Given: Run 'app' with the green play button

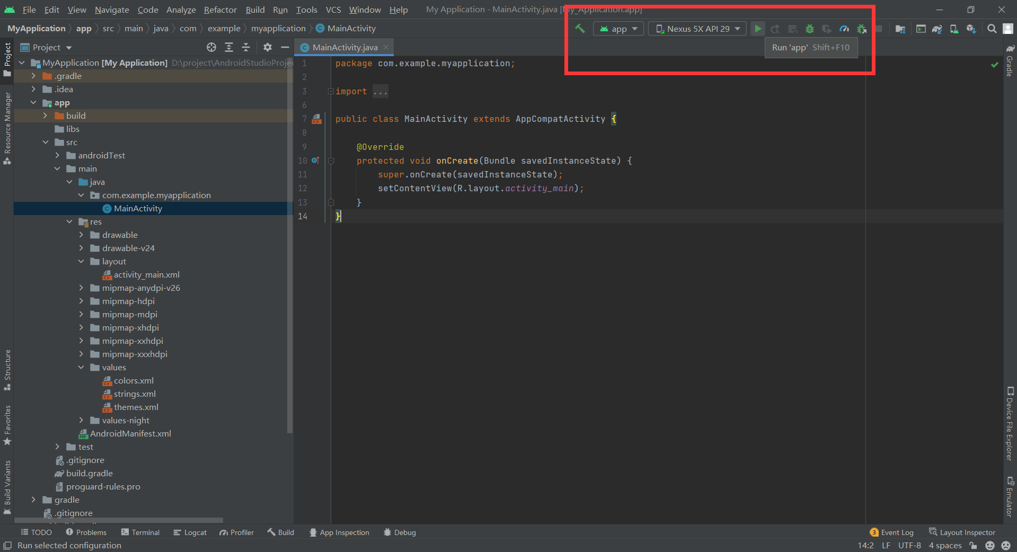Looking at the screenshot, I should (x=758, y=29).
